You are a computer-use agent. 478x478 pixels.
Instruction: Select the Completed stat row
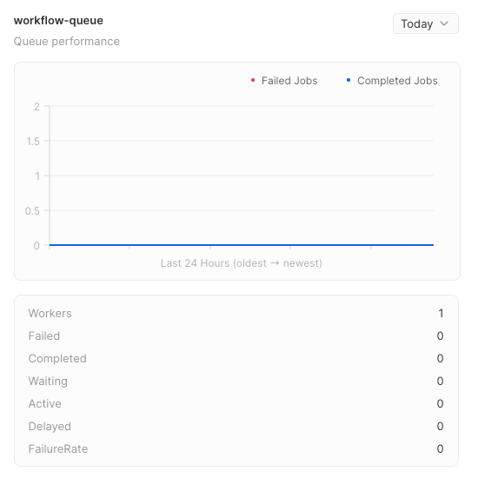click(236, 358)
